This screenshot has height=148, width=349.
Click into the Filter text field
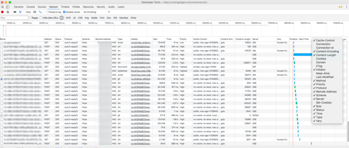pos(14,18)
